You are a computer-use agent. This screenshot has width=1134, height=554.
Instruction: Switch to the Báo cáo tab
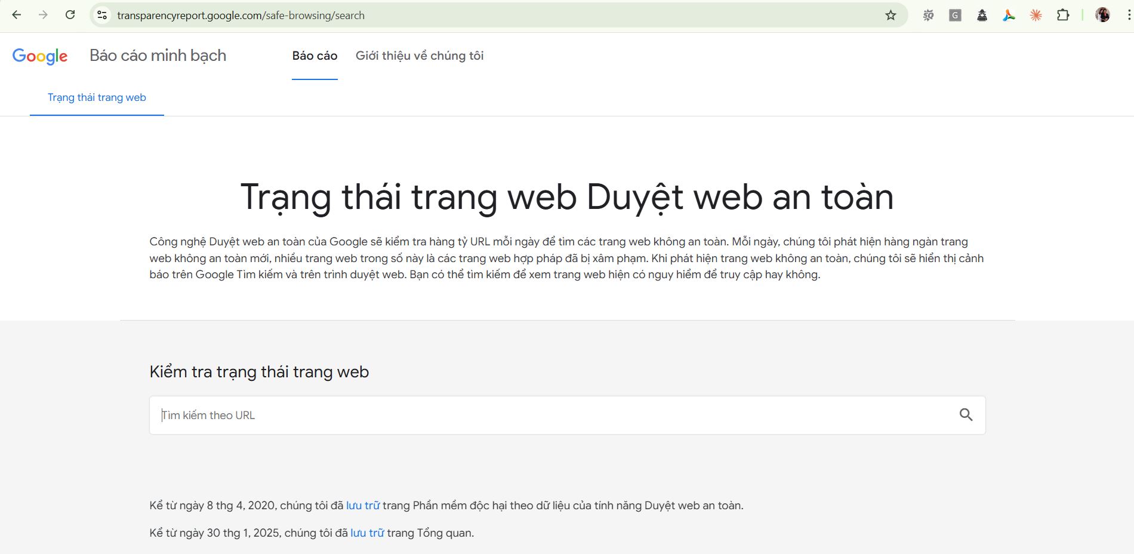coord(314,56)
